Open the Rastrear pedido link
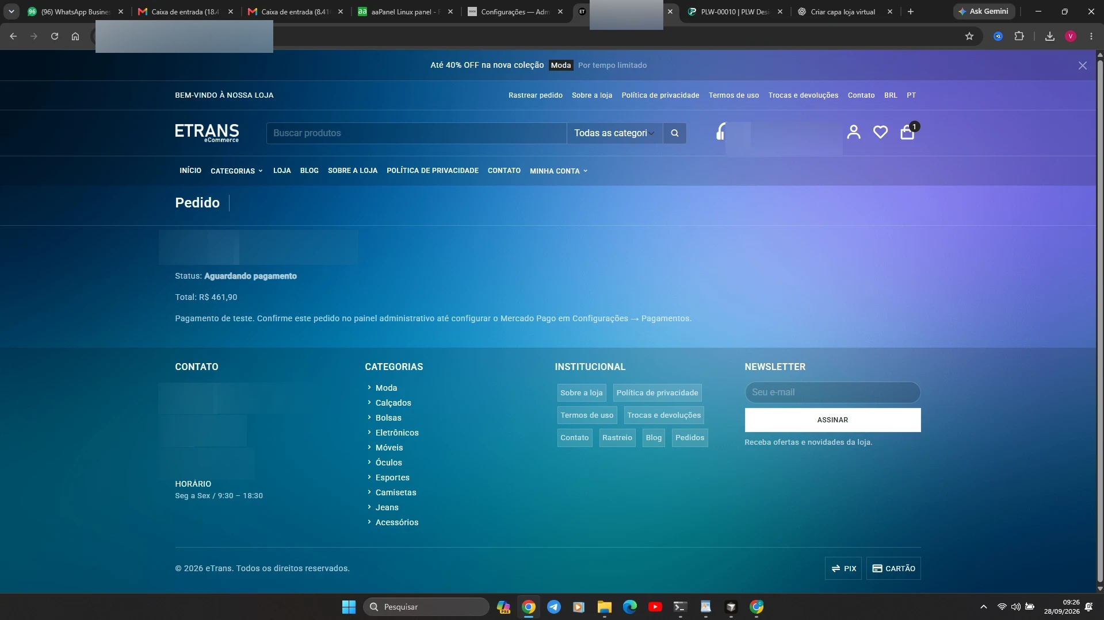1104x620 pixels. 535,95
